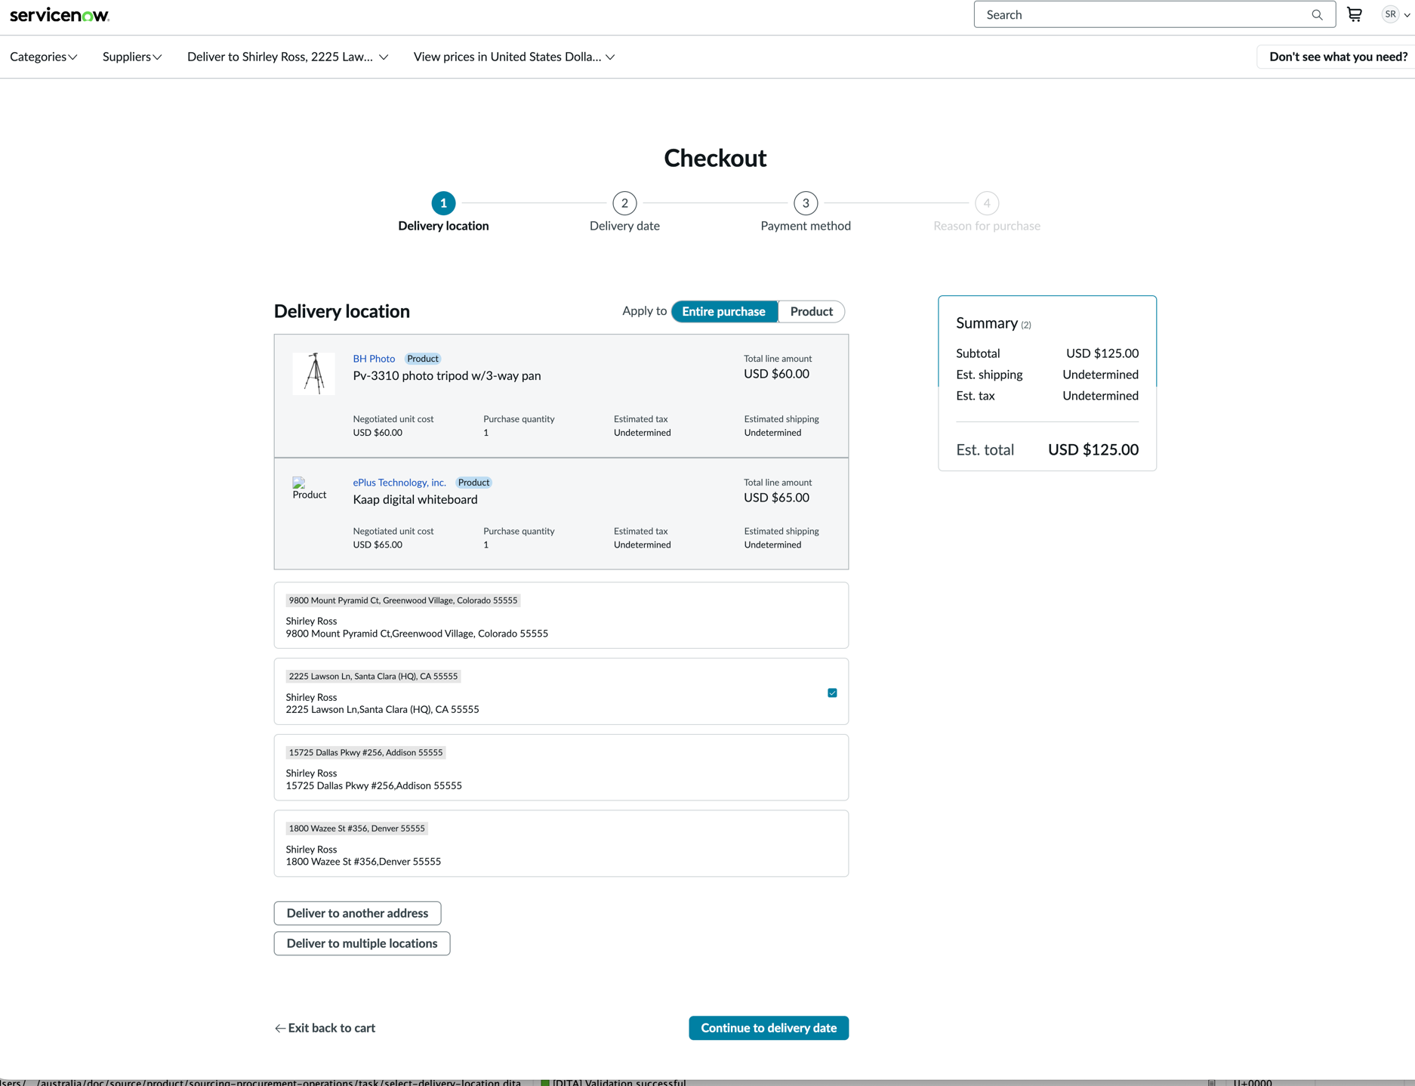
Task: Expand the Categories dropdown
Action: tap(44, 57)
